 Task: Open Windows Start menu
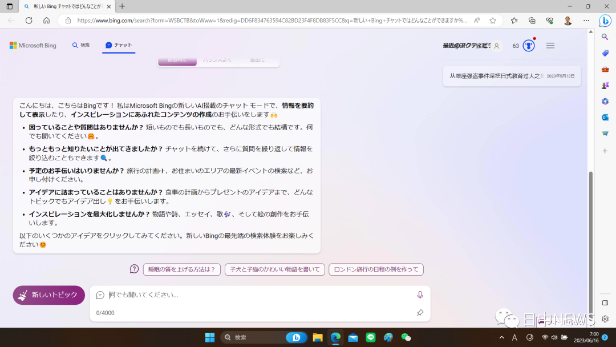point(210,337)
